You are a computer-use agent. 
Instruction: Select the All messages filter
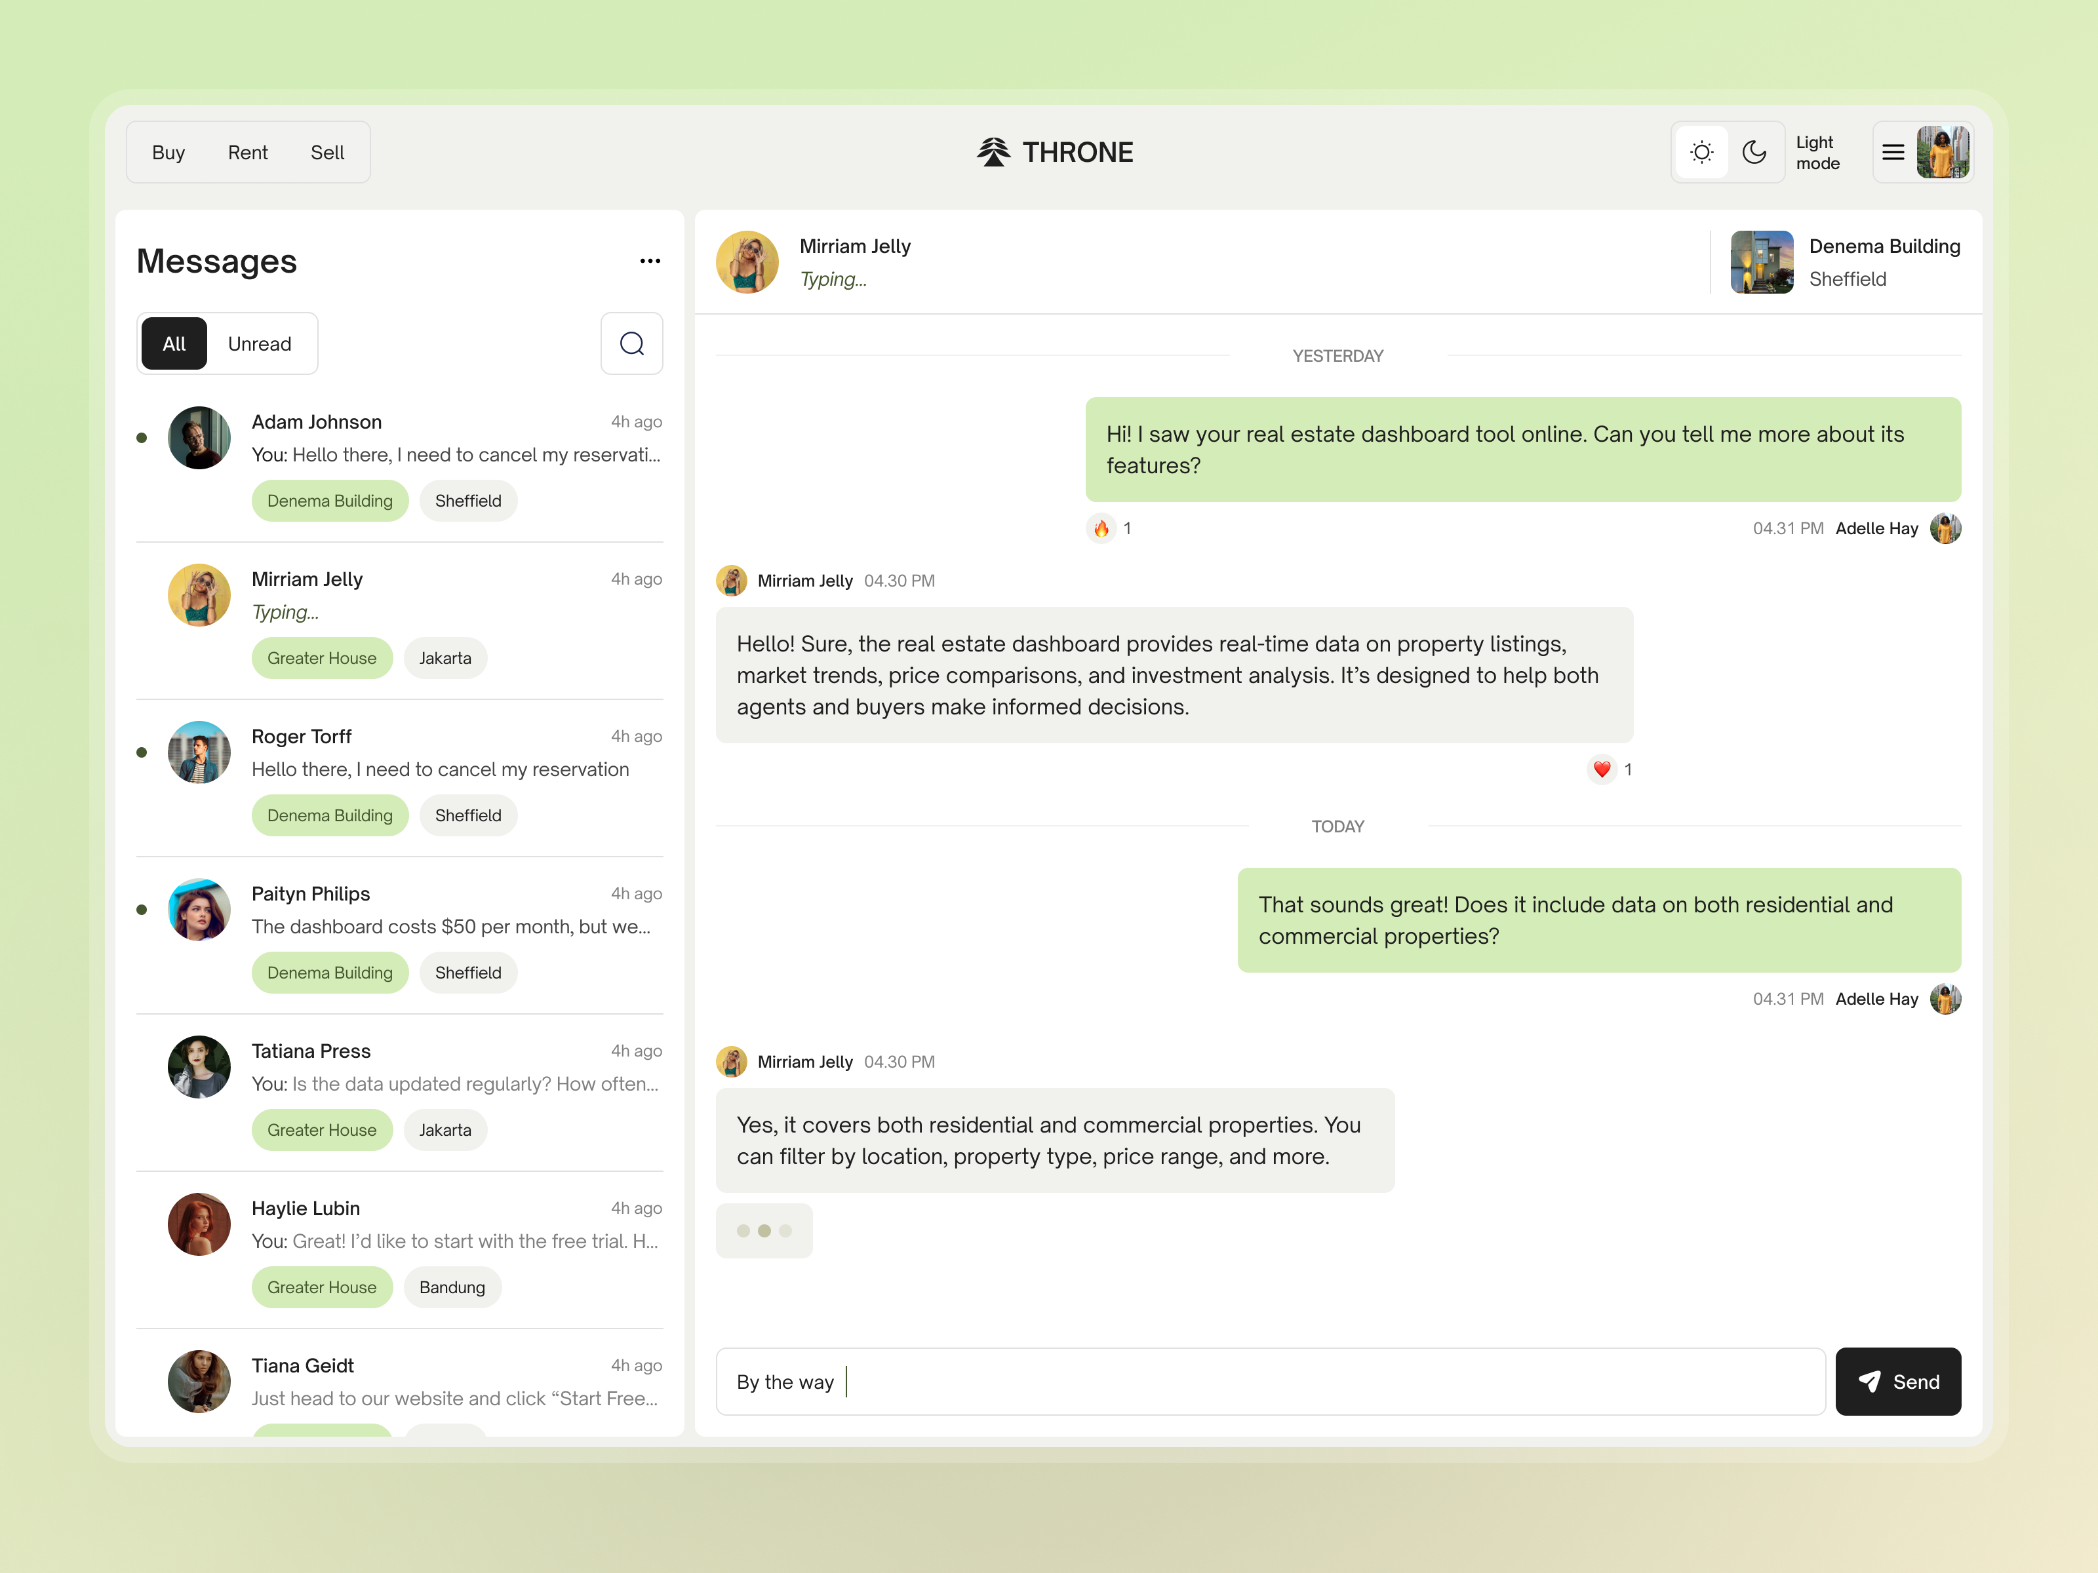[174, 343]
